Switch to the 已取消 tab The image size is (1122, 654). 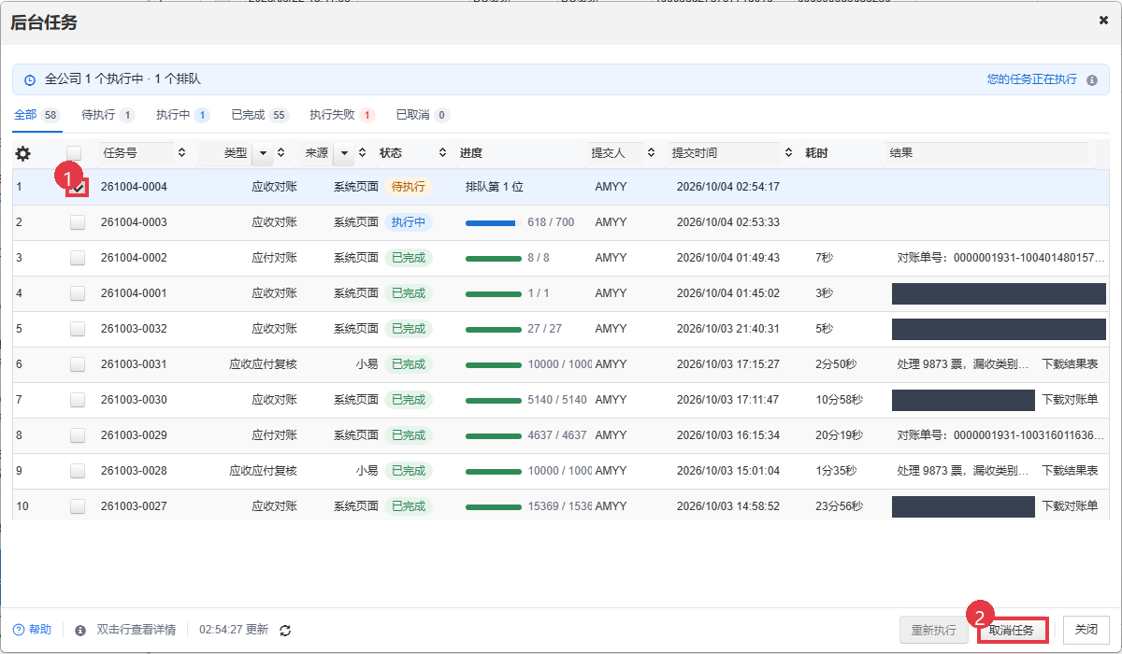(x=423, y=115)
